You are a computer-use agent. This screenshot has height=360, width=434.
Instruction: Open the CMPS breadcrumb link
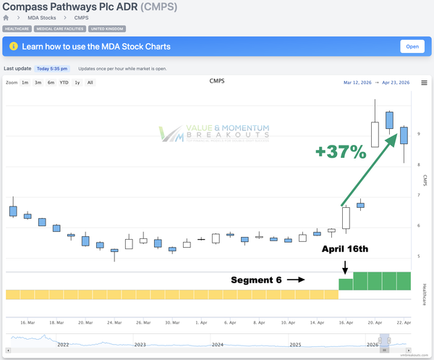coord(81,17)
